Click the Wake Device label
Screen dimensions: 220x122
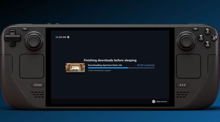point(162,101)
